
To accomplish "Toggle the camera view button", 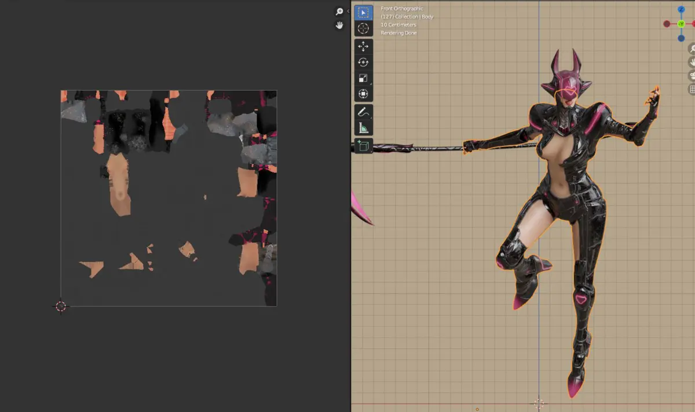I will (691, 76).
